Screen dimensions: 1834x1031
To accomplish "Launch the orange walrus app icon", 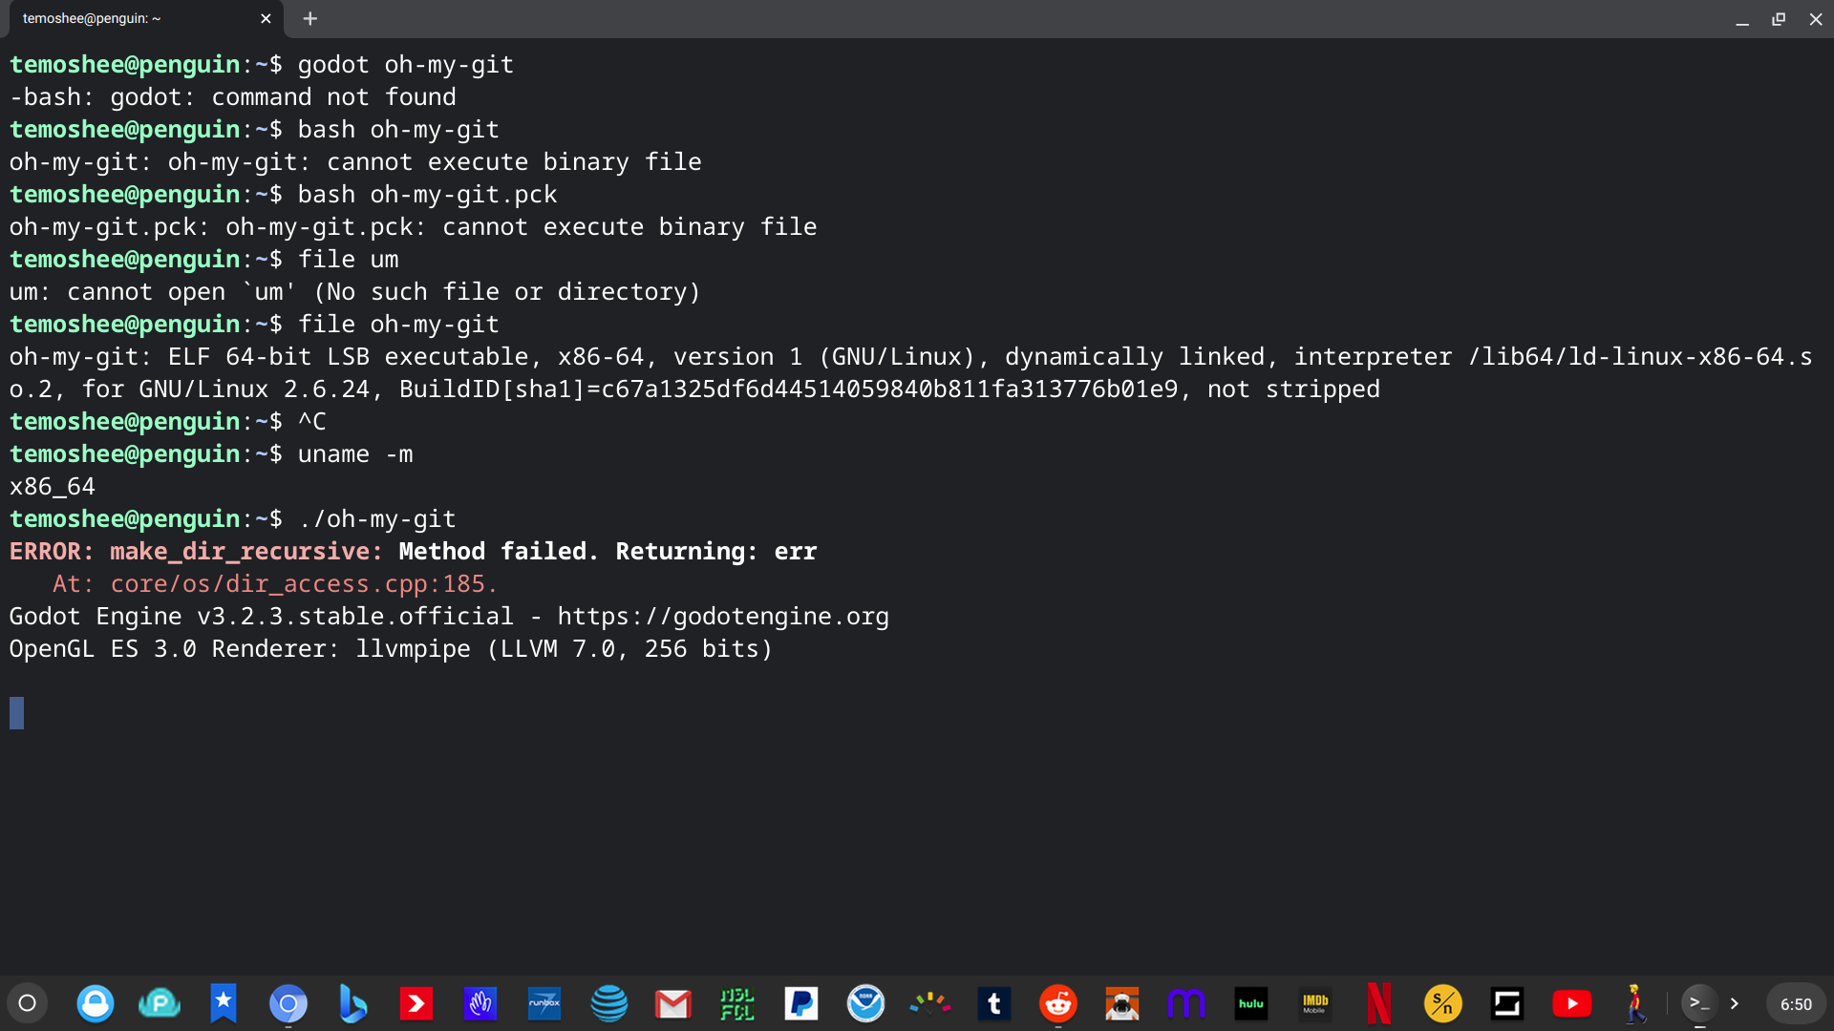I will 1122,1003.
